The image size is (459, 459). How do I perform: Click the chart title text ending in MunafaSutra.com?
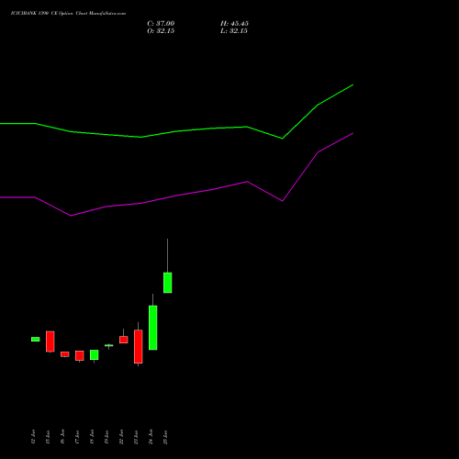tap(68, 14)
